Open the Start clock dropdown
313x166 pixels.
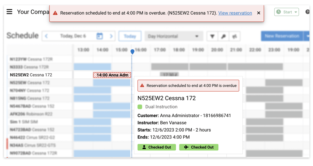pyautogui.click(x=287, y=12)
